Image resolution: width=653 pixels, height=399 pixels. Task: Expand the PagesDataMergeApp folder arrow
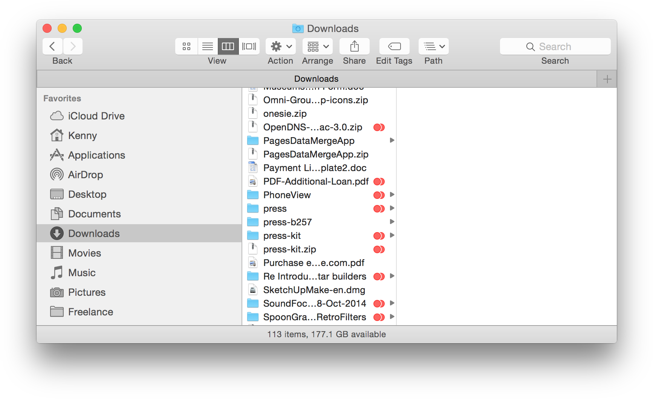click(392, 141)
